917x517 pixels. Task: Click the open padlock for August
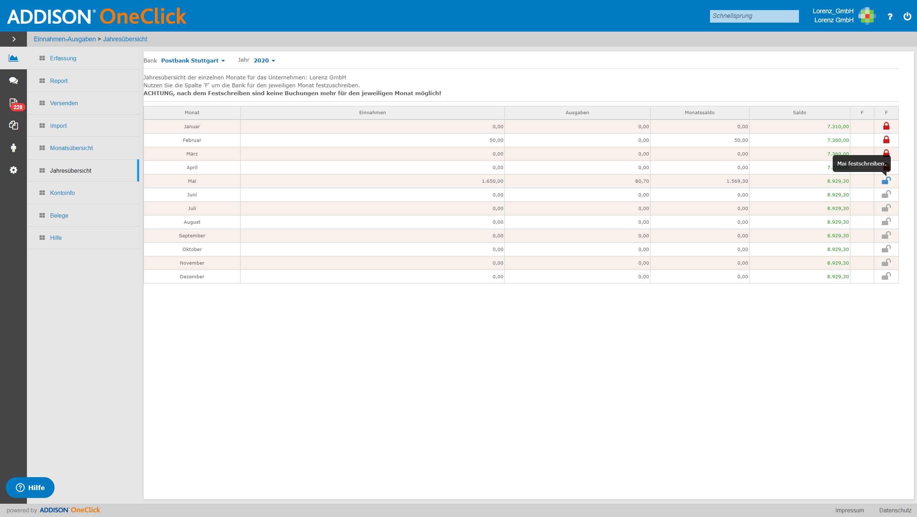coord(886,222)
